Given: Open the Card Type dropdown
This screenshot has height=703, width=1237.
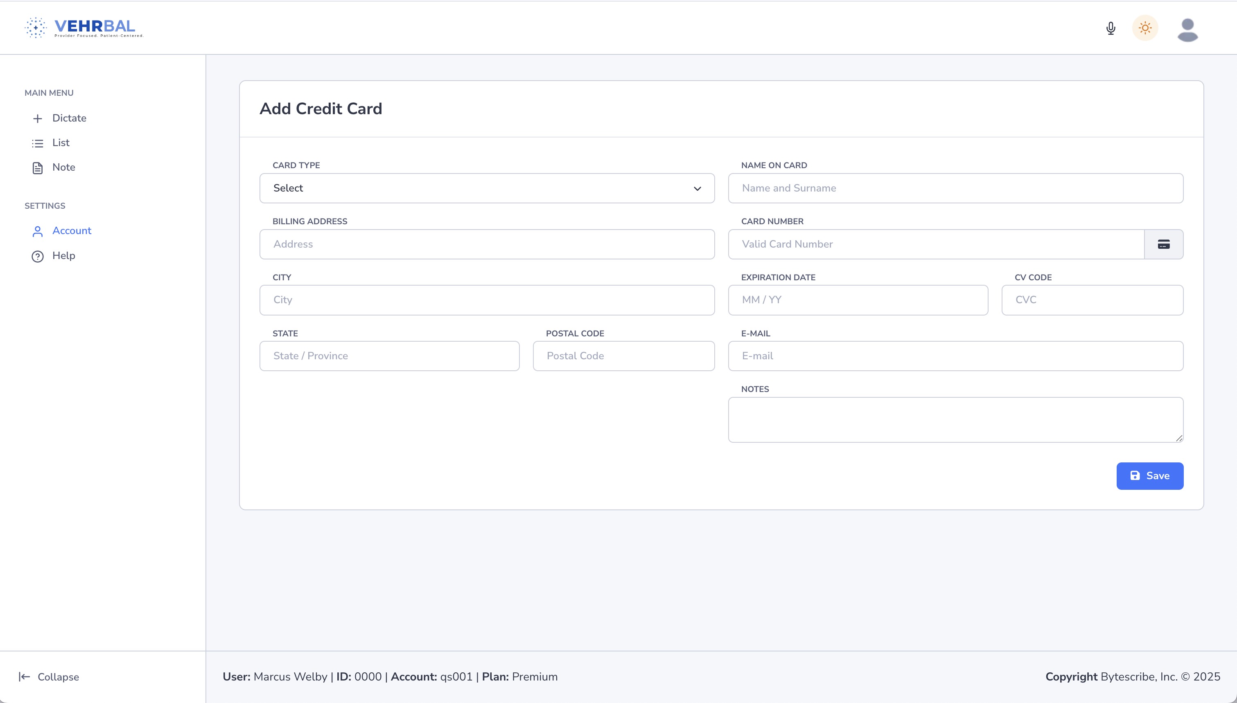Looking at the screenshot, I should tap(487, 188).
